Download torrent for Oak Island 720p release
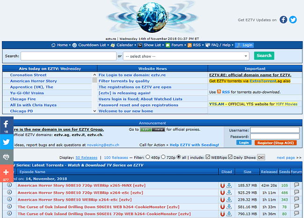 pyautogui.click(x=229, y=213)
